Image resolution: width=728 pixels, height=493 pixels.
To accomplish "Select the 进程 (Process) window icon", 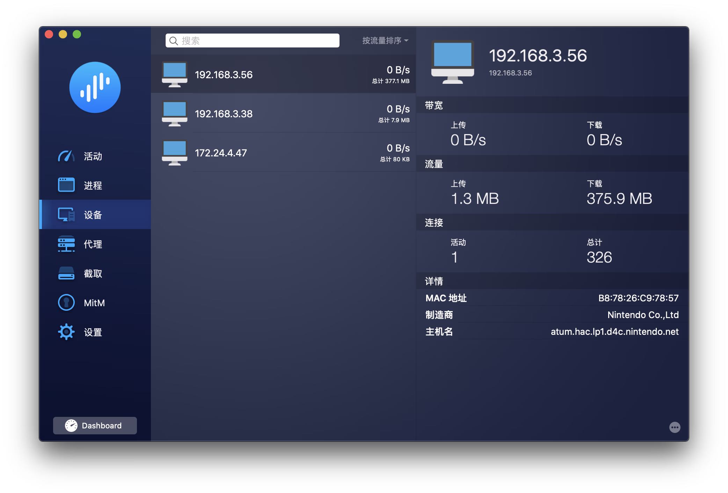I will coord(66,185).
